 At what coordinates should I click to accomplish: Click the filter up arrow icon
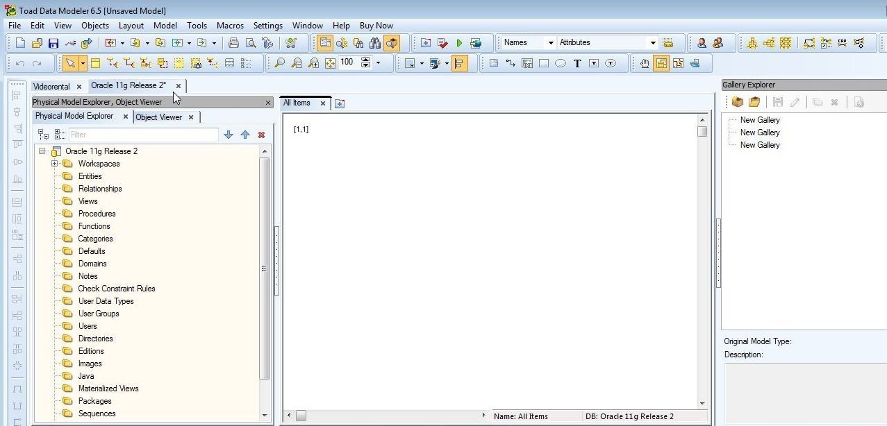[x=244, y=135]
